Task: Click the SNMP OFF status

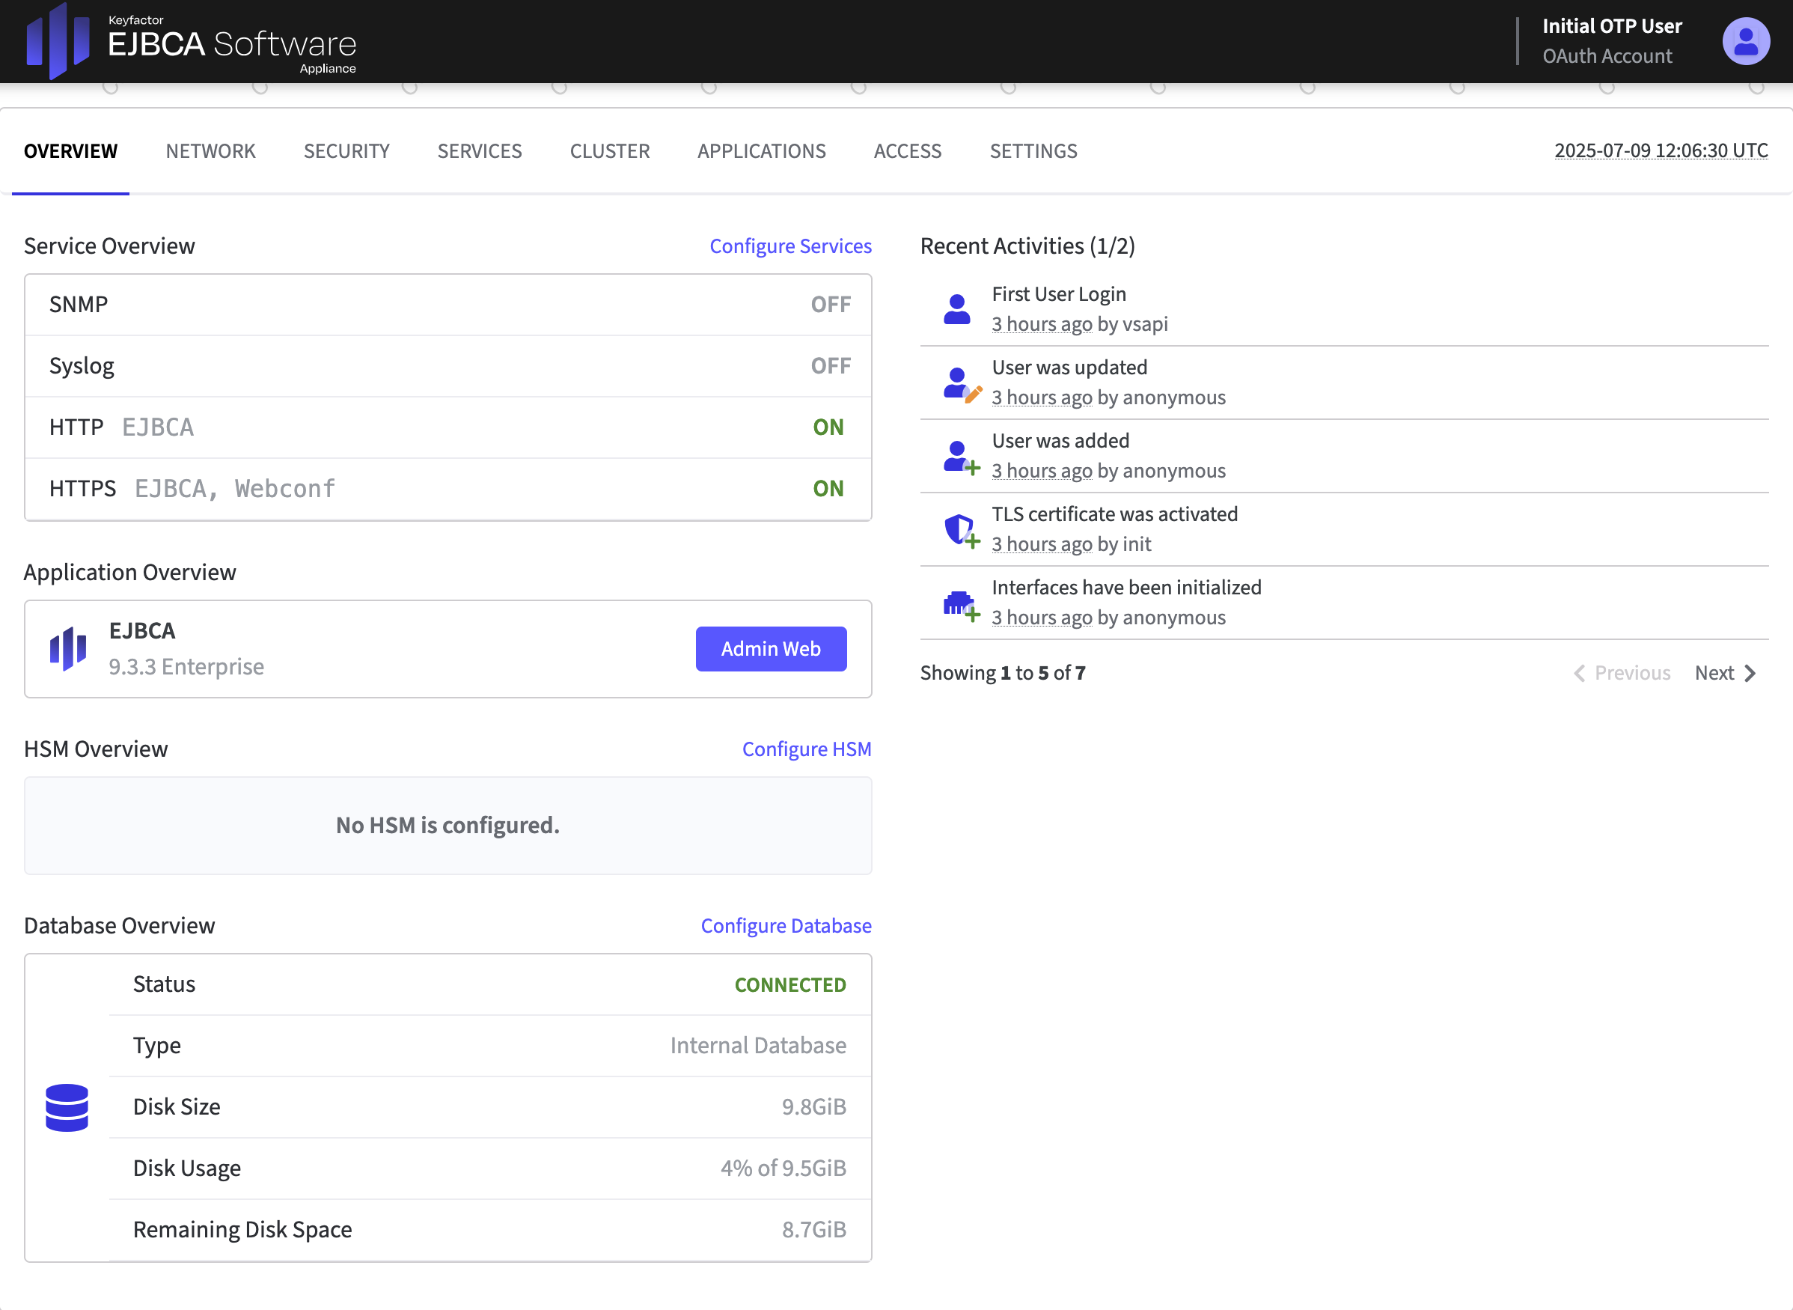Action: (x=830, y=305)
